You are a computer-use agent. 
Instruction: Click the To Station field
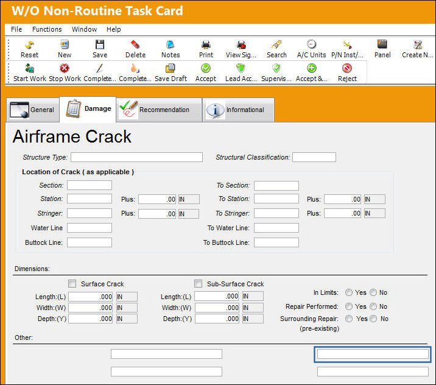276,199
